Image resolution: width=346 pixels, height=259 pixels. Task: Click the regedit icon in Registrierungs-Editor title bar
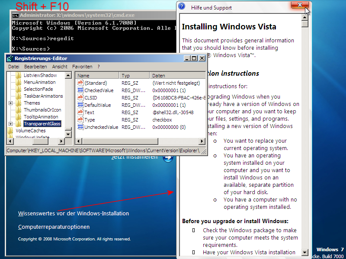click(x=10, y=58)
